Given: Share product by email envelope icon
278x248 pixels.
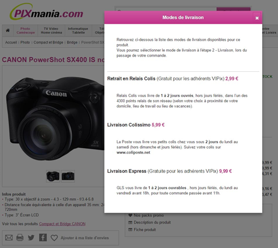Looking at the screenshot, I should tap(9, 238).
